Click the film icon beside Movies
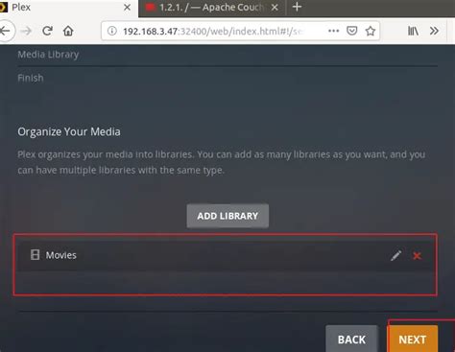 point(35,255)
